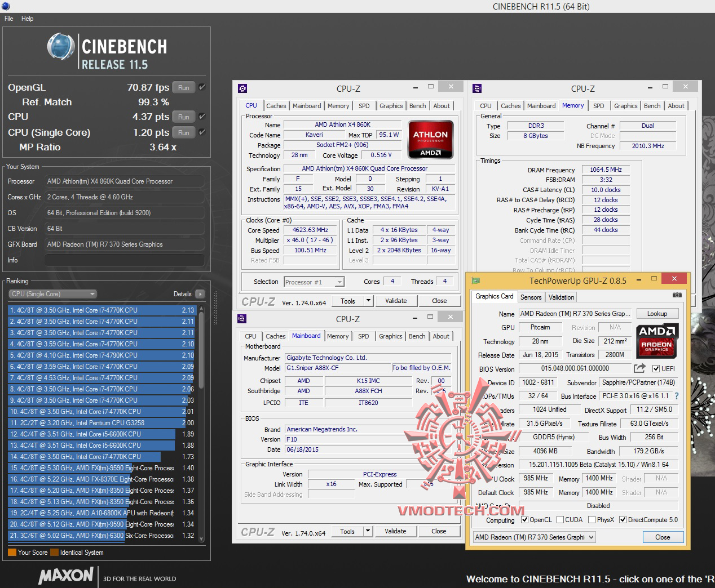Open the Help menu in Cinebench
The width and height of the screenshot is (715, 588).
(28, 19)
